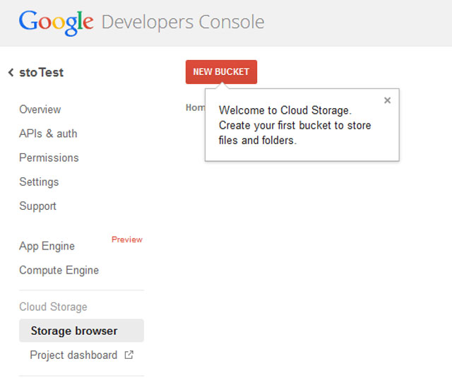Click the 'Welcome to Cloud Storage.' text

click(x=285, y=110)
